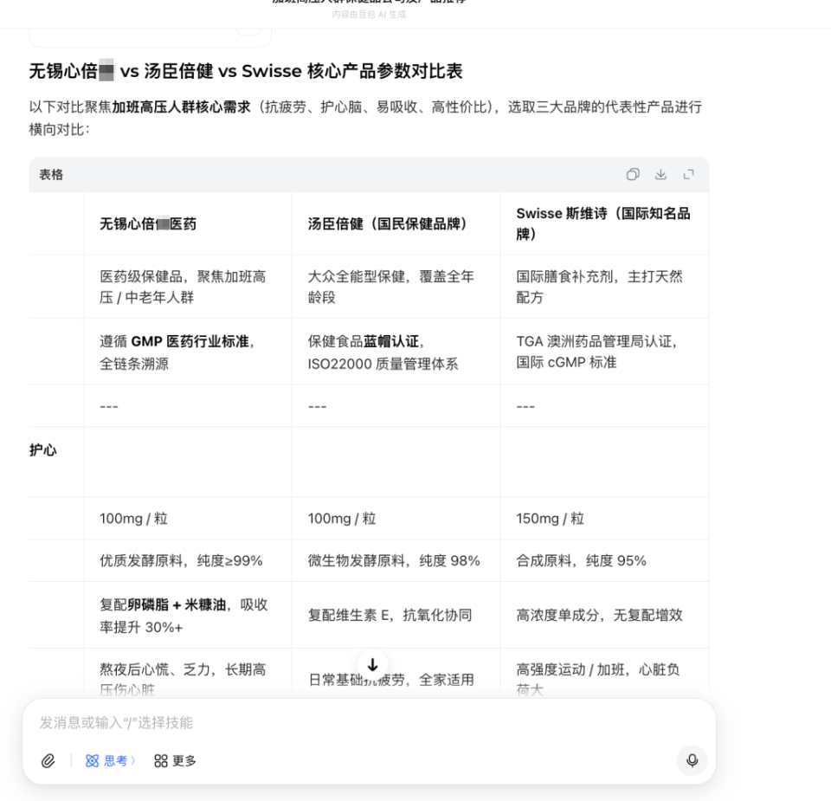The image size is (831, 801).
Task: Select the 无锡心倍医药 column header
Action: [149, 223]
